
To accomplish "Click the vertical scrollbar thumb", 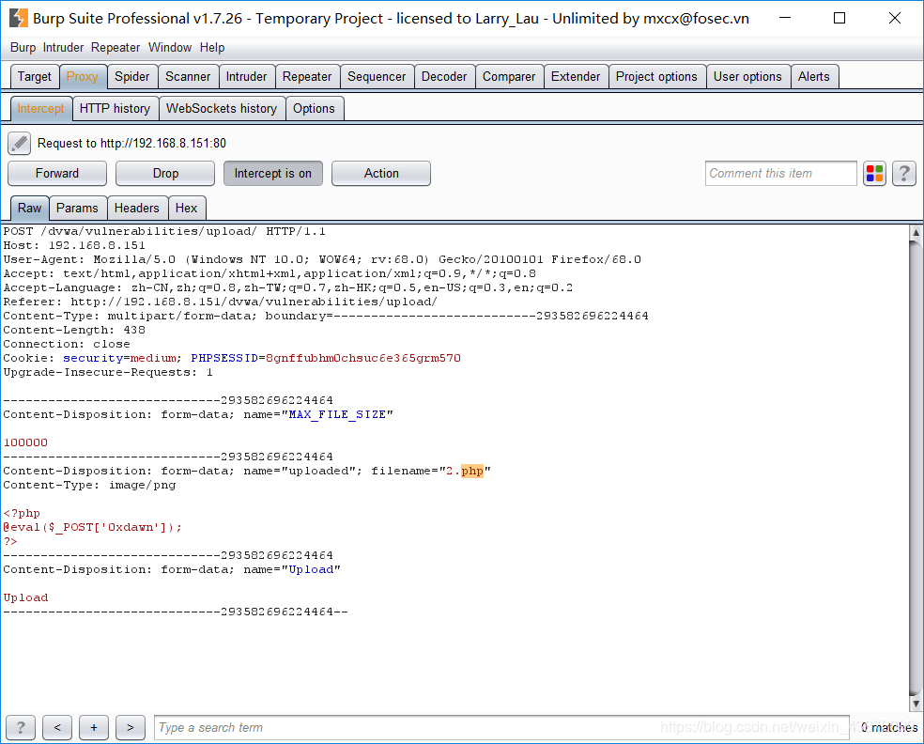I will point(916,466).
